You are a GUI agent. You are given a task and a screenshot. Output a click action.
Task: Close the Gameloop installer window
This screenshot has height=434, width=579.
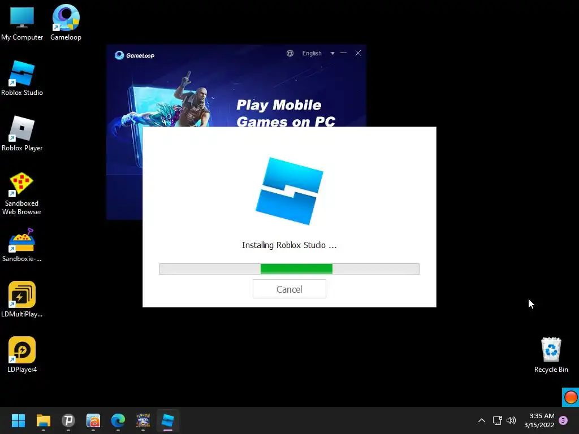[x=358, y=53]
